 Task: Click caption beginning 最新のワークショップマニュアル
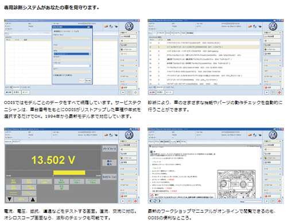211,214
